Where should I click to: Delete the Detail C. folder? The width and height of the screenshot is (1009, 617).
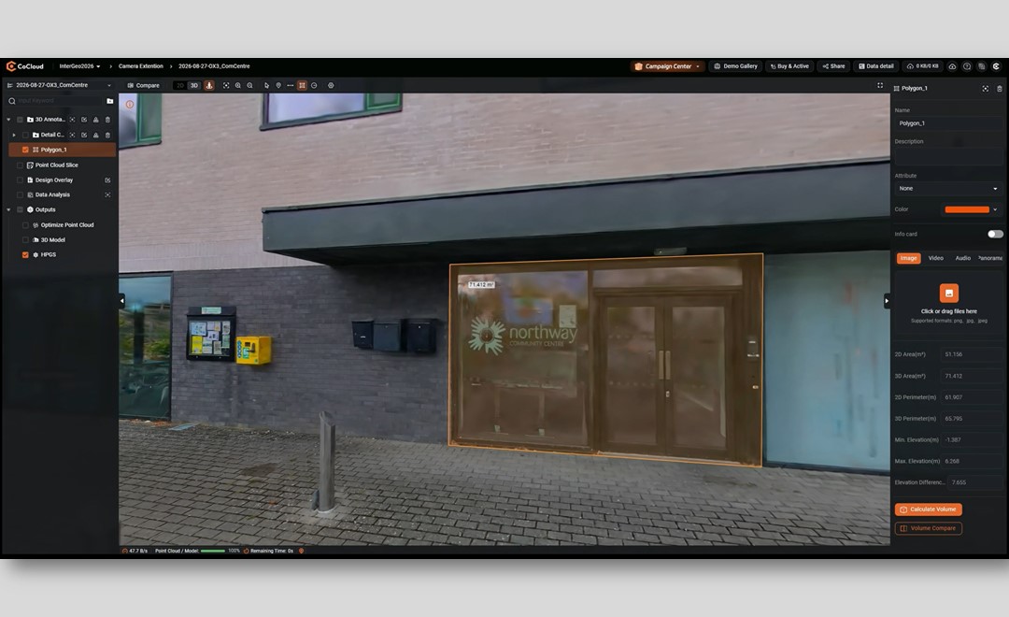(x=107, y=136)
